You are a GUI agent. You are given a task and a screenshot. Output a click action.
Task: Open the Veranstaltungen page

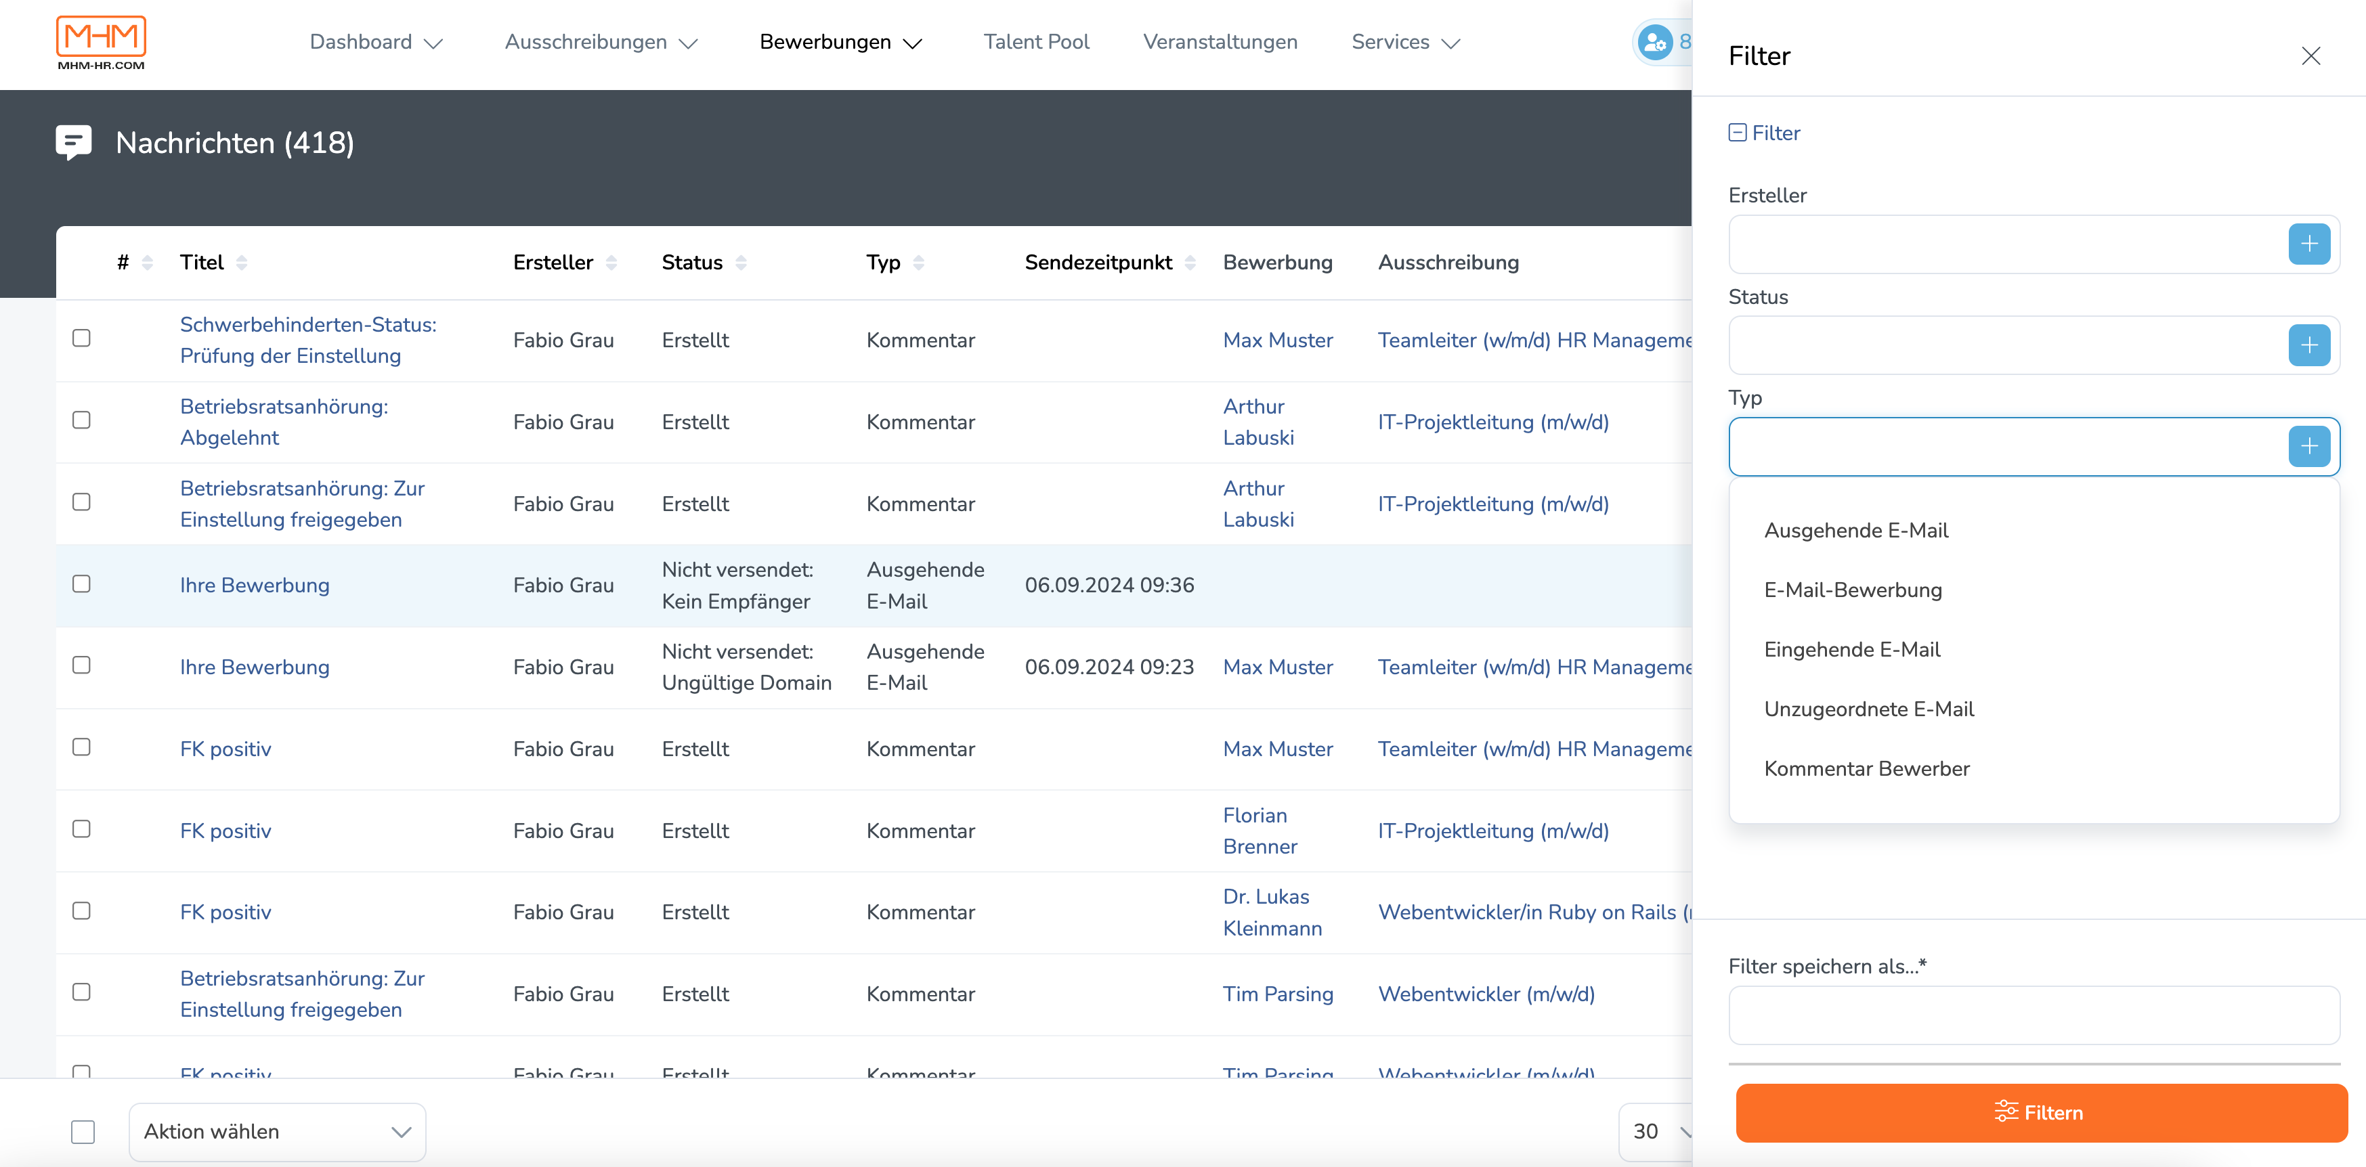coord(1220,42)
